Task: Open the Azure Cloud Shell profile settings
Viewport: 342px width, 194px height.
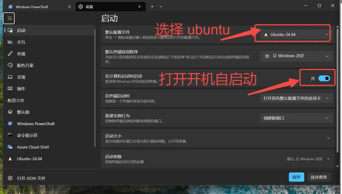Action: (x=49, y=147)
